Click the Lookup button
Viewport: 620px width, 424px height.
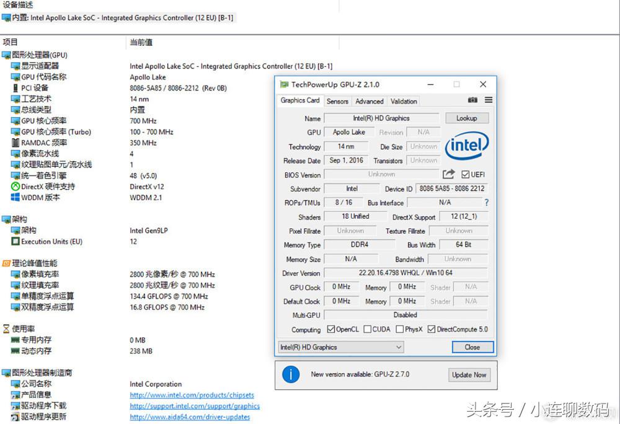(467, 118)
